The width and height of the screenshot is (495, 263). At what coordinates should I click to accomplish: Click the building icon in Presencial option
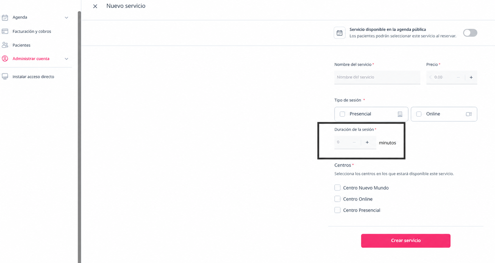400,114
